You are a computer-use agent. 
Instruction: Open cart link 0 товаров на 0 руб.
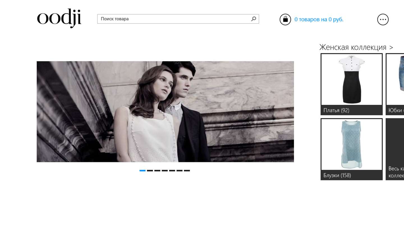(x=319, y=19)
